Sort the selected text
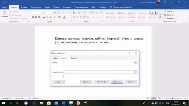 (97, 13)
